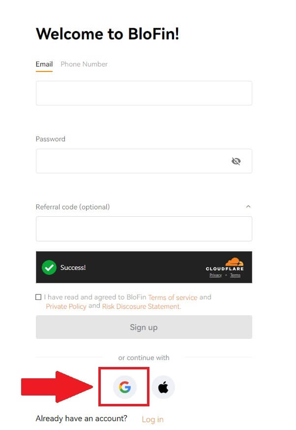The height and width of the screenshot is (430, 296).
Task: Continue sign up with Apple icon
Action: click(x=163, y=387)
